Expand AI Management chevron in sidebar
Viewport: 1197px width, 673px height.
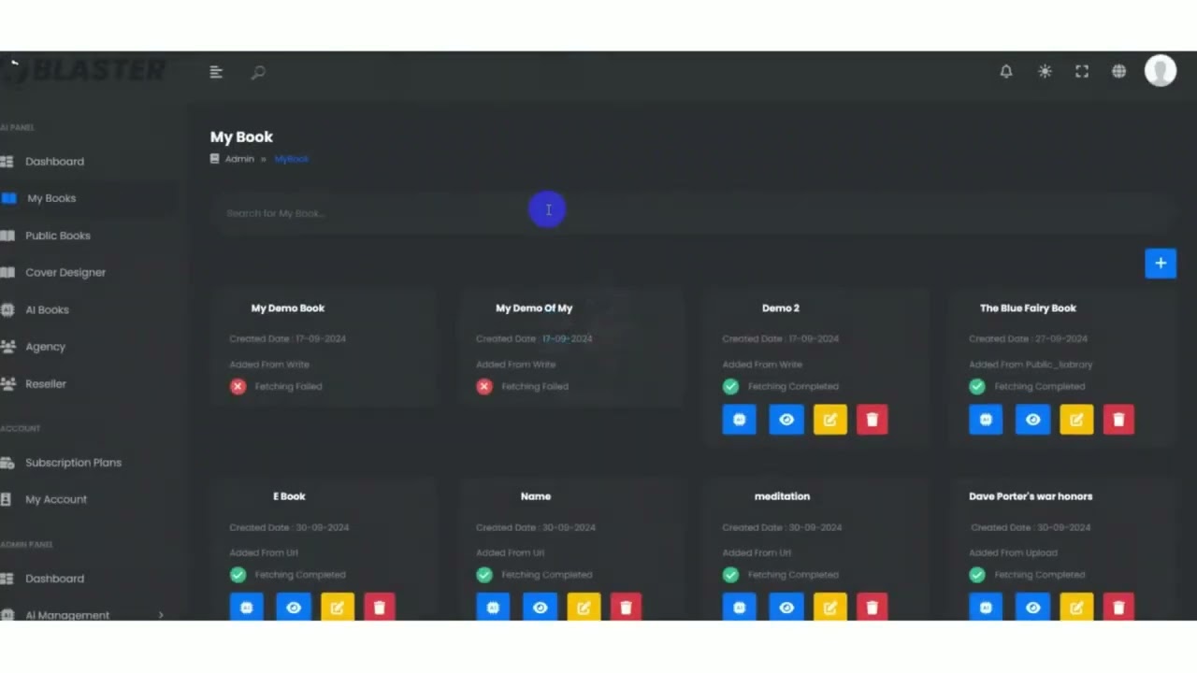pyautogui.click(x=161, y=615)
